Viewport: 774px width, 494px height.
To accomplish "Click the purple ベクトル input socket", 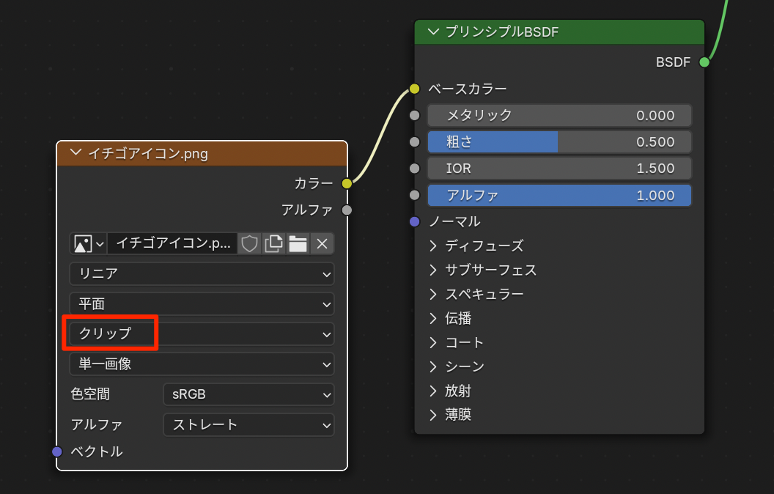I will [57, 451].
